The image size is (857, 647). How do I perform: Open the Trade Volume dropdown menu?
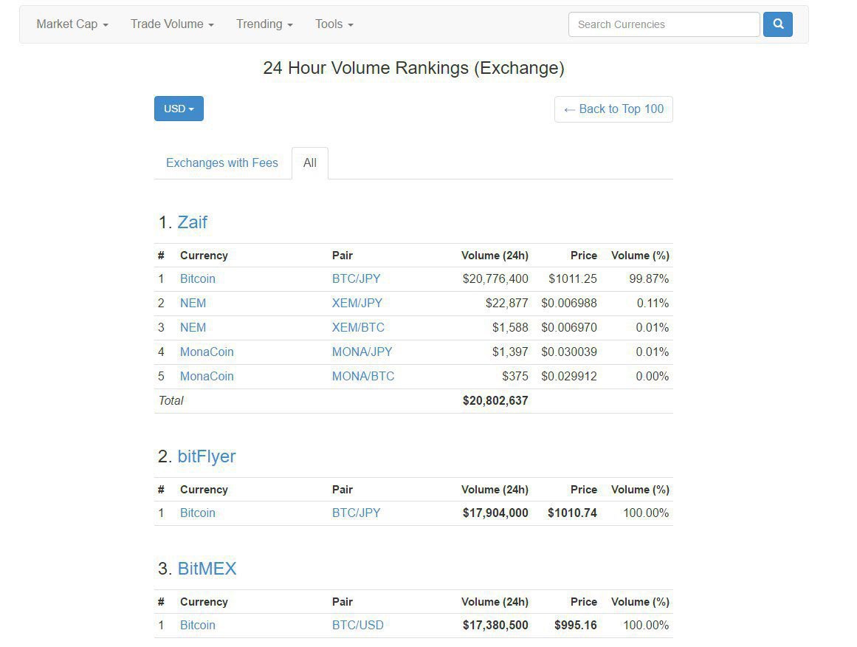pos(171,24)
